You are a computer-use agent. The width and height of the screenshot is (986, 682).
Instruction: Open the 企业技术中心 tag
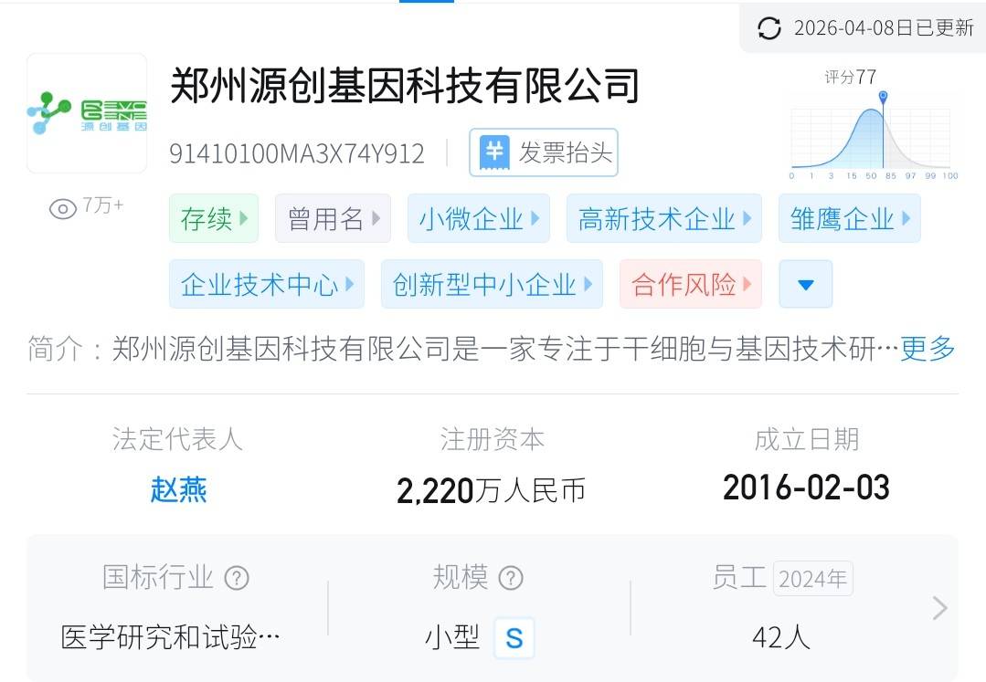click(267, 284)
